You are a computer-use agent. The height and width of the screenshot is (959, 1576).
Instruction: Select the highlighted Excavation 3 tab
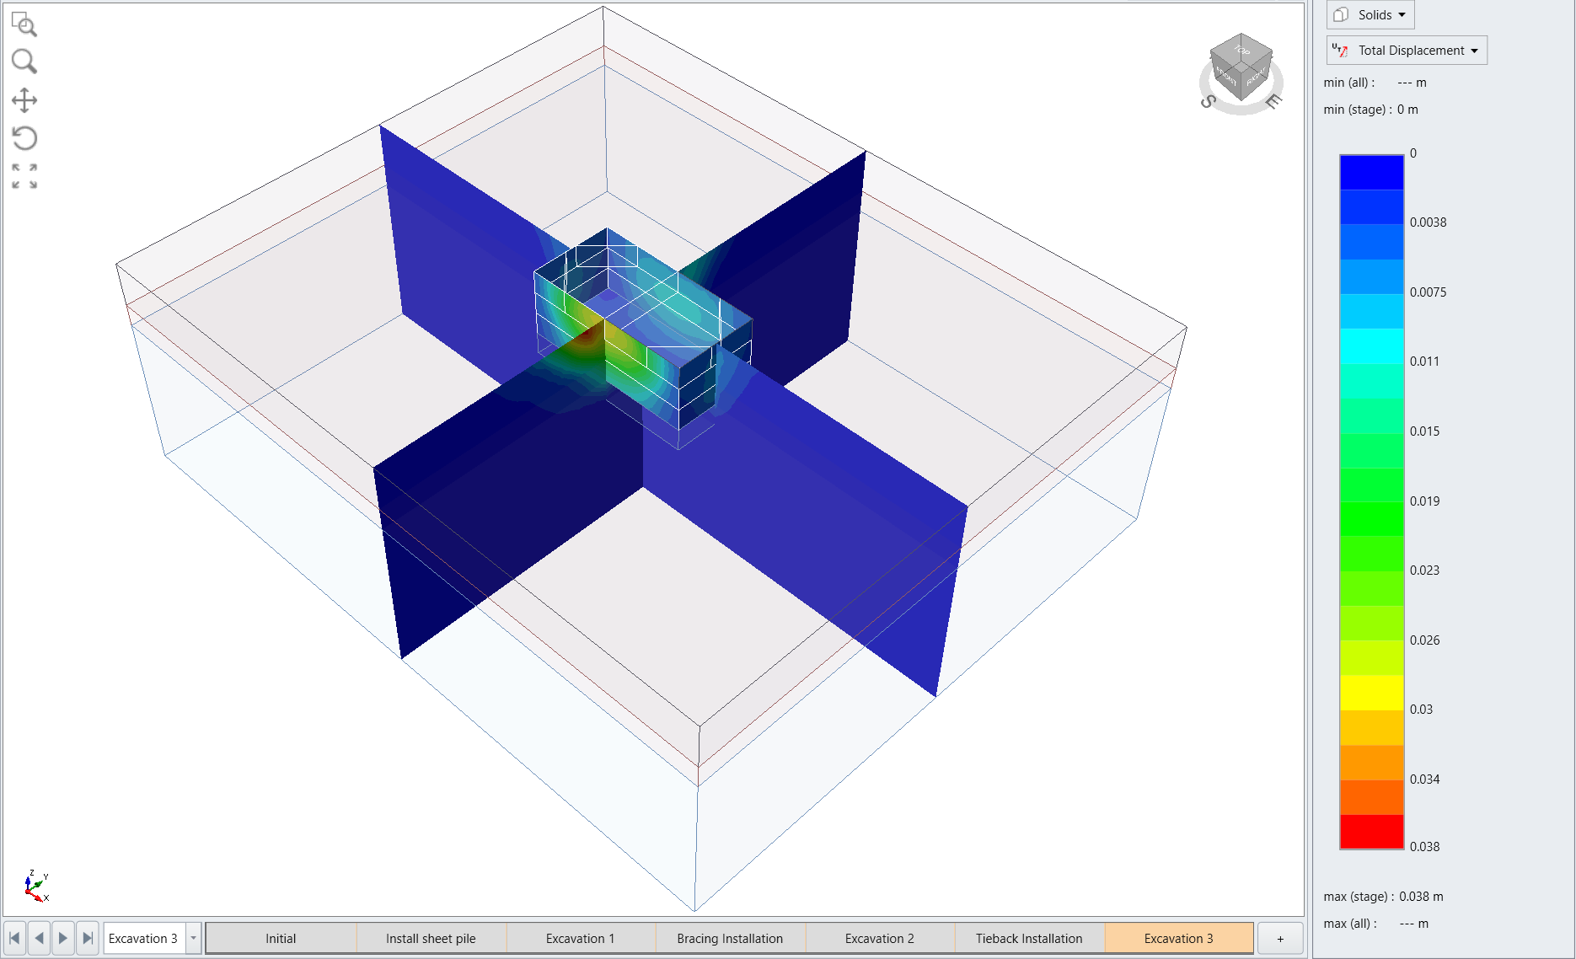(x=1179, y=938)
